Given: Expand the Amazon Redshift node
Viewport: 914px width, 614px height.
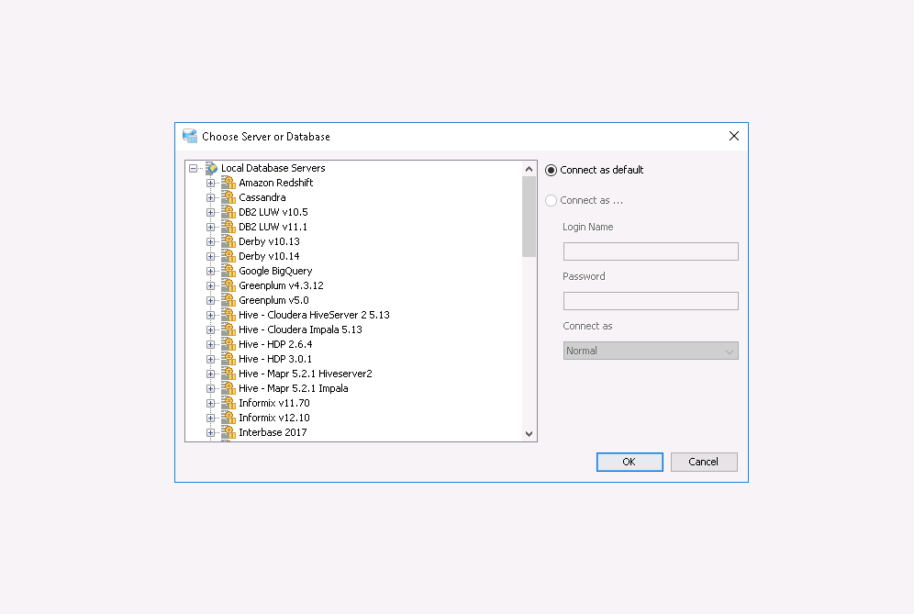Looking at the screenshot, I should point(210,183).
